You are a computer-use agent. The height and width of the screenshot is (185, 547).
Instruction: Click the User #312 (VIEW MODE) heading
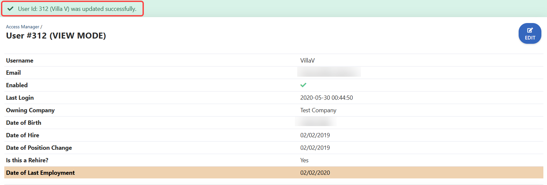(x=56, y=36)
